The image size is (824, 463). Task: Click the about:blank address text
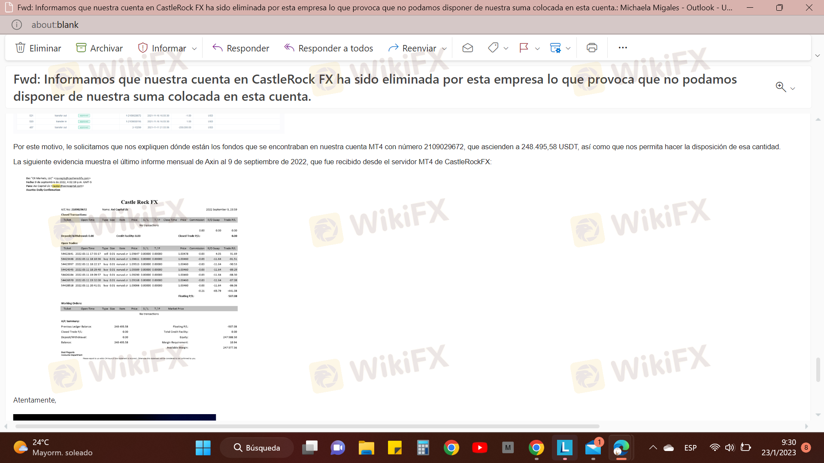(55, 25)
